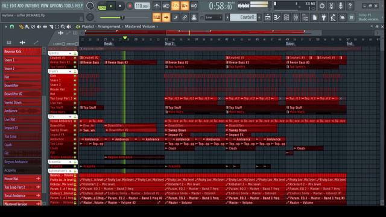Click the project info page icon
Image resolution: width=386 pixels, height=217 pixels.
point(314,17)
